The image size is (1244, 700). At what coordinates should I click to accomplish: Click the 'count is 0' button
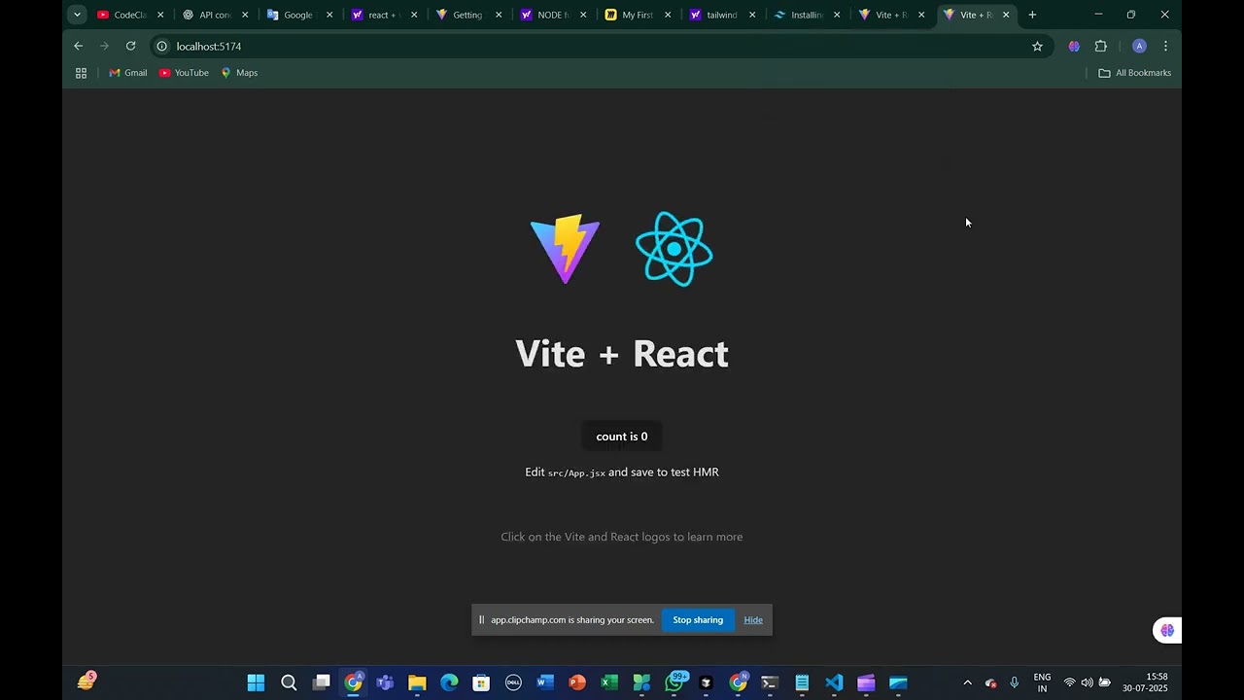622,437
